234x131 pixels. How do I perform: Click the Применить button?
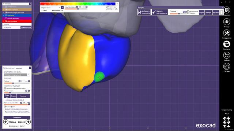17,117
